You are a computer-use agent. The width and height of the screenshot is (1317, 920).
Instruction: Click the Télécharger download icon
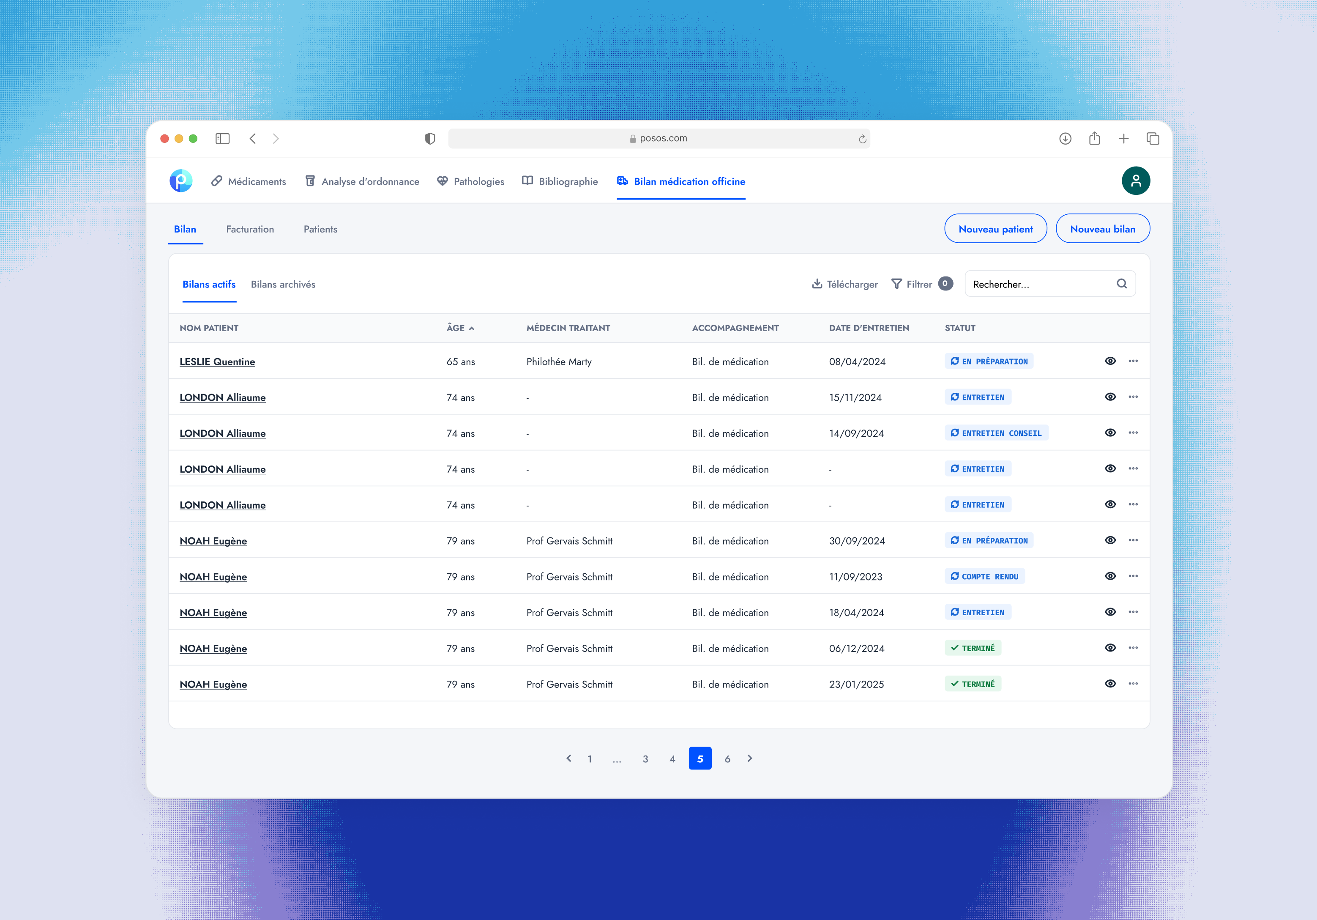pyautogui.click(x=817, y=284)
